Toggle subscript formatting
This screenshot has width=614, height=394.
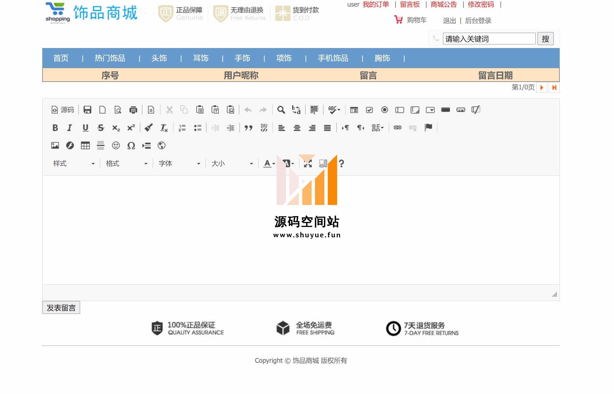(116, 128)
